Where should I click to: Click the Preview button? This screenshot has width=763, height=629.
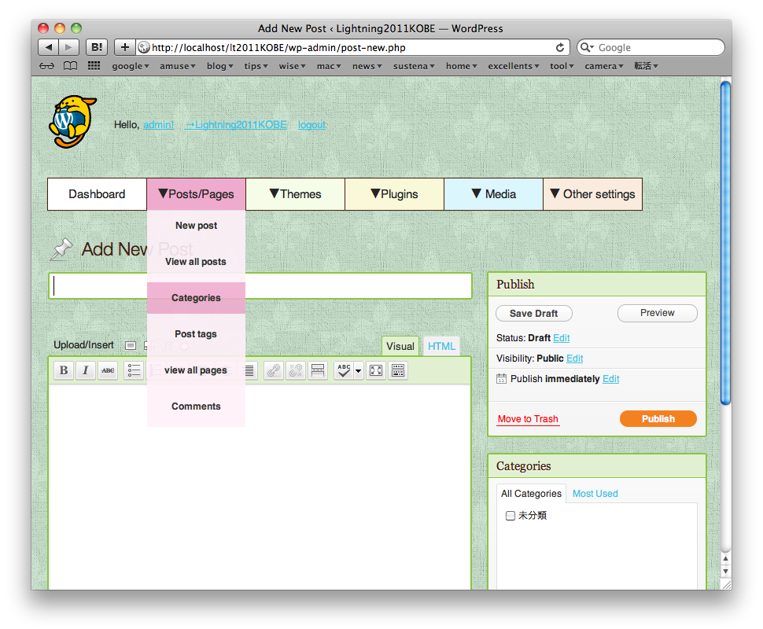point(658,313)
